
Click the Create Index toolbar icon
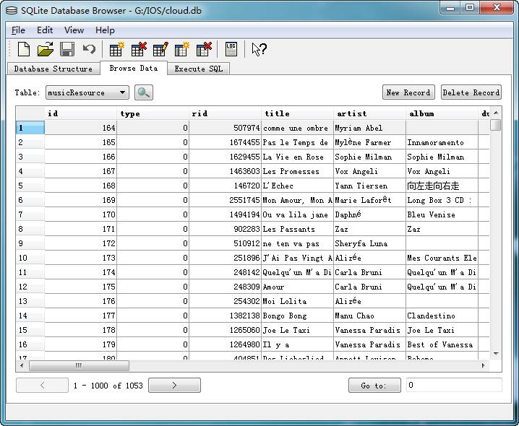click(181, 49)
